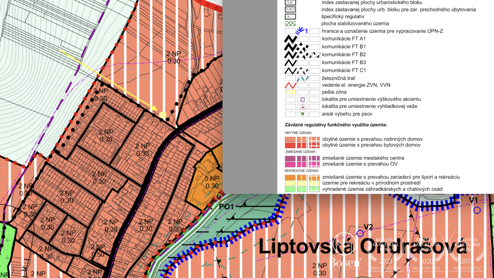Click the 'železničná trať' legend label
The height and width of the screenshot is (278, 494).
(338, 78)
